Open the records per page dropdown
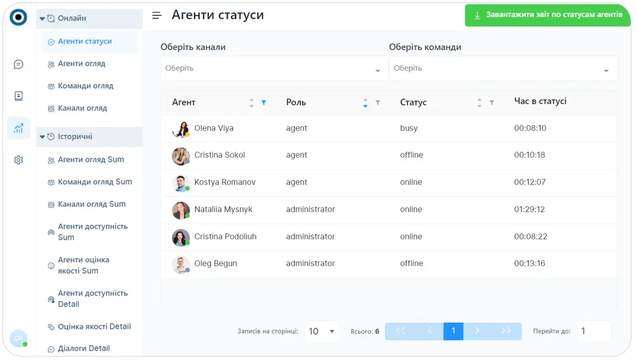The width and height of the screenshot is (638, 362). pyautogui.click(x=321, y=331)
